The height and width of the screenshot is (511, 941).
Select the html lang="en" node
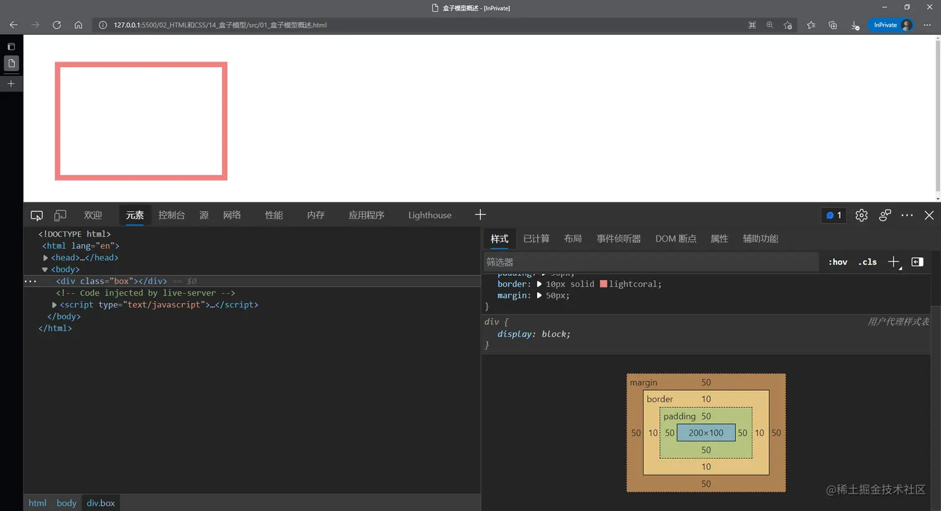click(81, 246)
